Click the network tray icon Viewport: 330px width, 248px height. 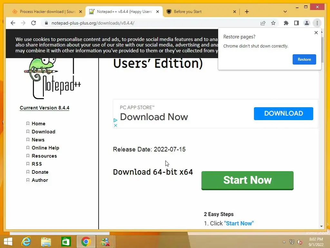292,242
